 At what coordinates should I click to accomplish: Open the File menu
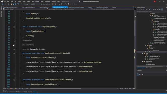5,2
